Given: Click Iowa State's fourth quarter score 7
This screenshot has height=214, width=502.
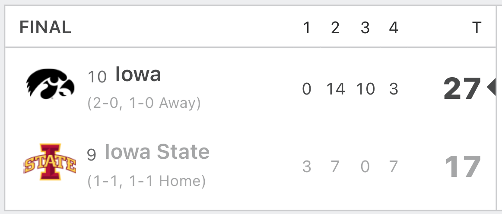Looking at the screenshot, I should pos(394,167).
